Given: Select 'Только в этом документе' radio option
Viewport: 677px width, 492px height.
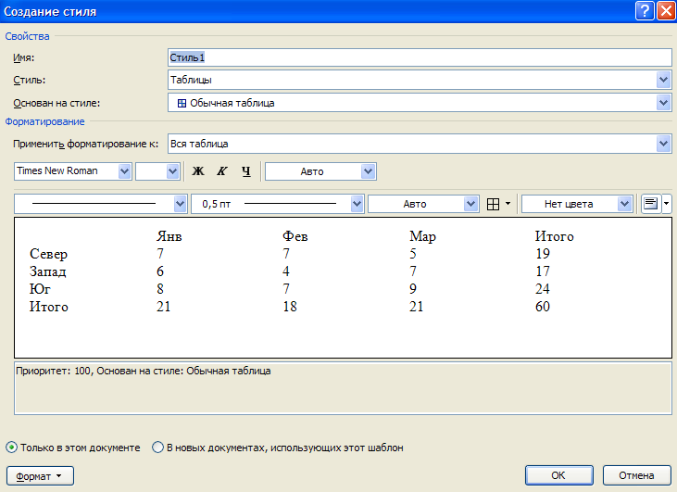Looking at the screenshot, I should tap(12, 448).
